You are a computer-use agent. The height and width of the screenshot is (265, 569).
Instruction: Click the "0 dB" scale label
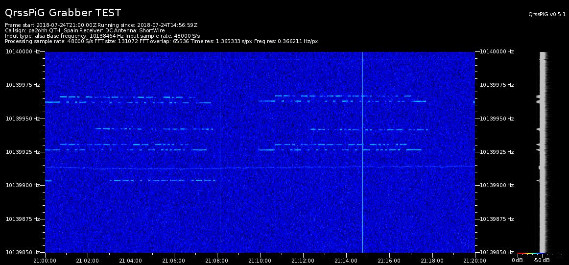click(x=518, y=261)
